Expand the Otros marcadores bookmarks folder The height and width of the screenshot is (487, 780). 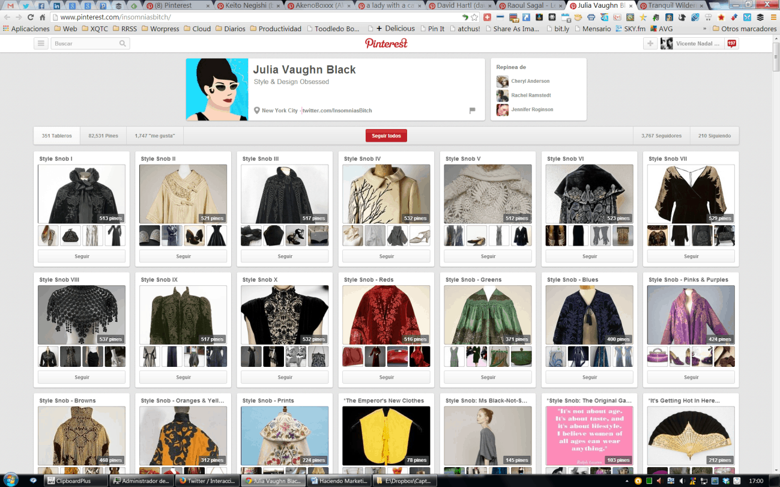743,29
